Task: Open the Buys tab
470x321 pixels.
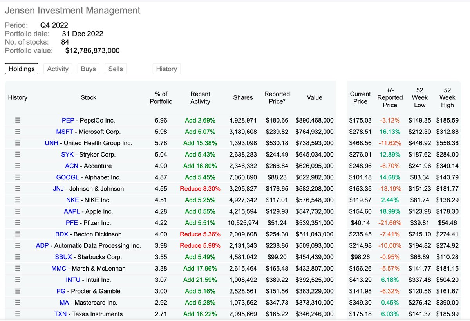Action: (x=88, y=69)
